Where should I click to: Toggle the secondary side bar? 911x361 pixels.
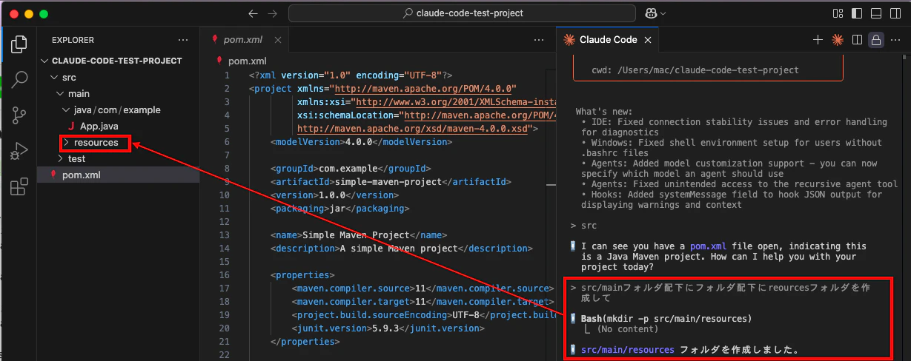895,13
